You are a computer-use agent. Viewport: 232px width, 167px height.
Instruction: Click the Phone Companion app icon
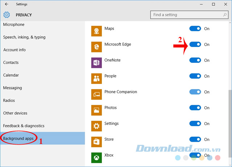pyautogui.click(x=96, y=94)
